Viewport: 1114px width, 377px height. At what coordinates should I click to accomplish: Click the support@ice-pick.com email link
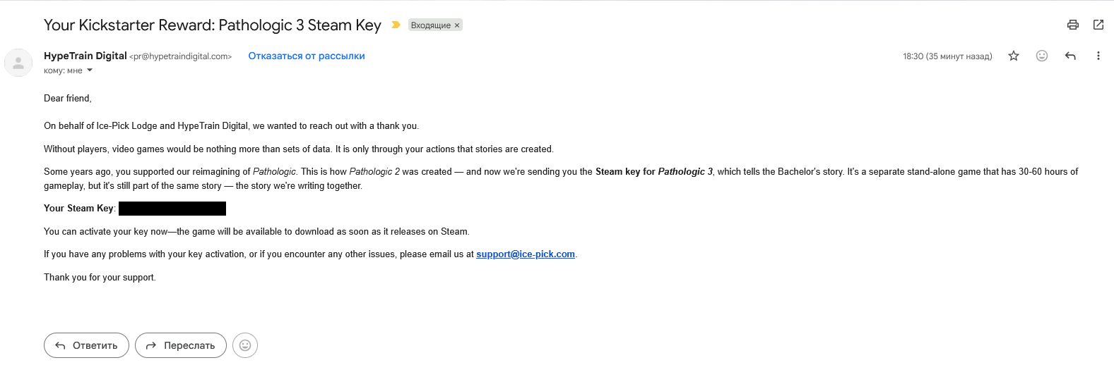(526, 254)
